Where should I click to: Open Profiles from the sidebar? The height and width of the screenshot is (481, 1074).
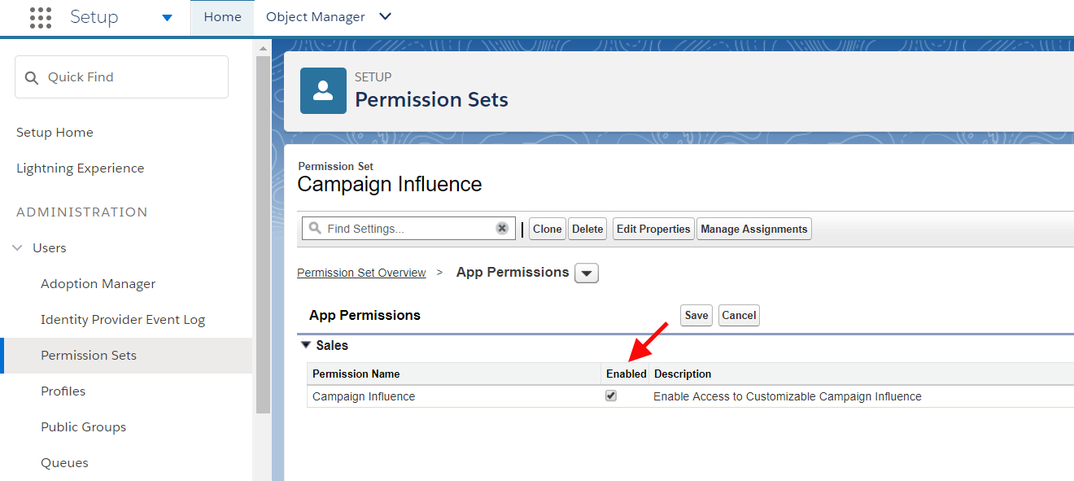click(x=63, y=391)
